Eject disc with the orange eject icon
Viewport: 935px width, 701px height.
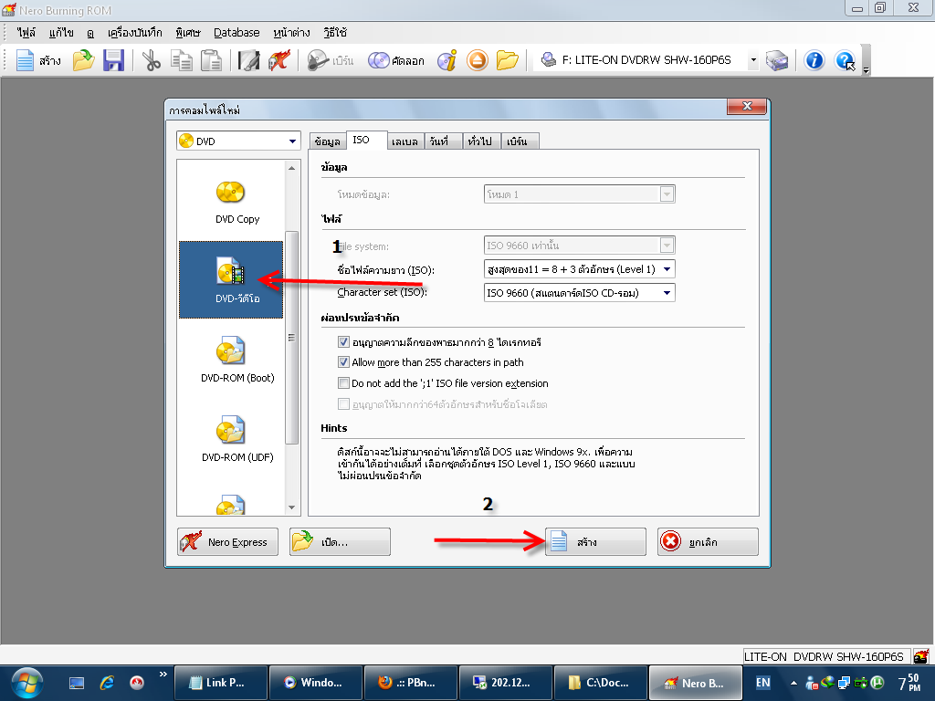pyautogui.click(x=477, y=60)
